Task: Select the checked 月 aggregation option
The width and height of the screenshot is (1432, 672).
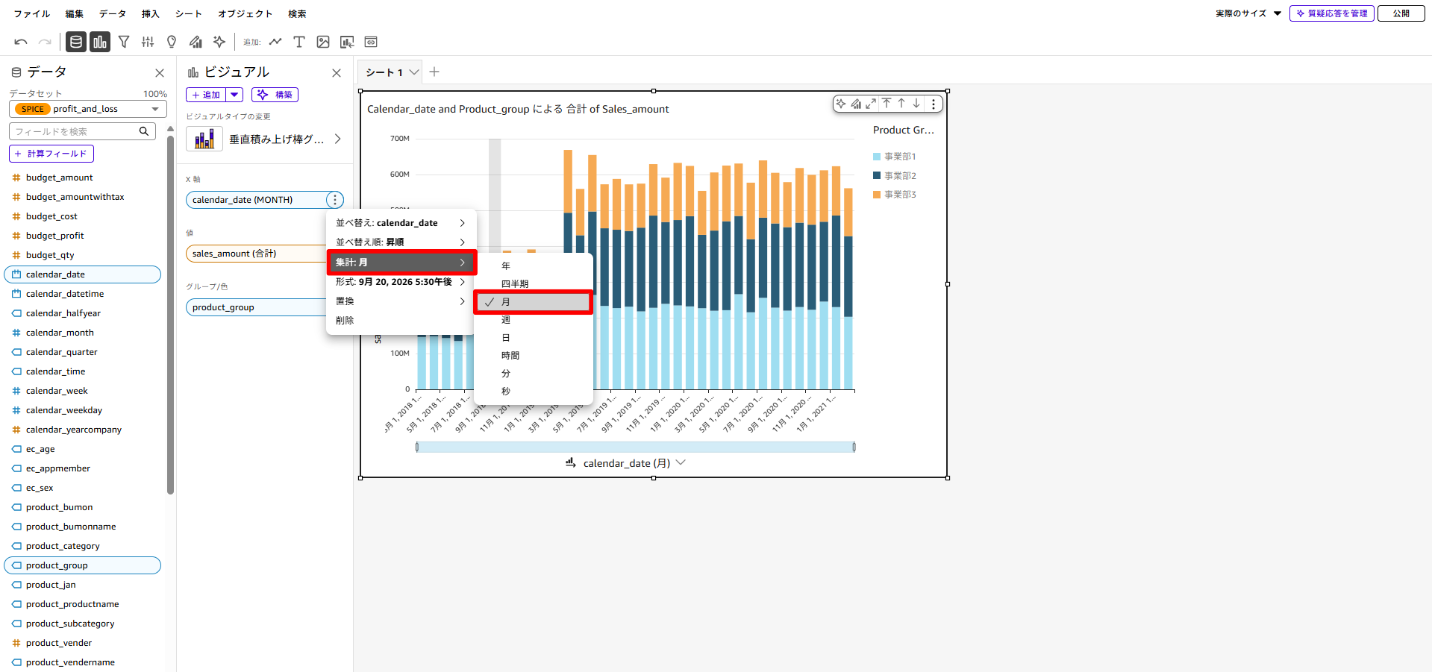Action: 533,302
